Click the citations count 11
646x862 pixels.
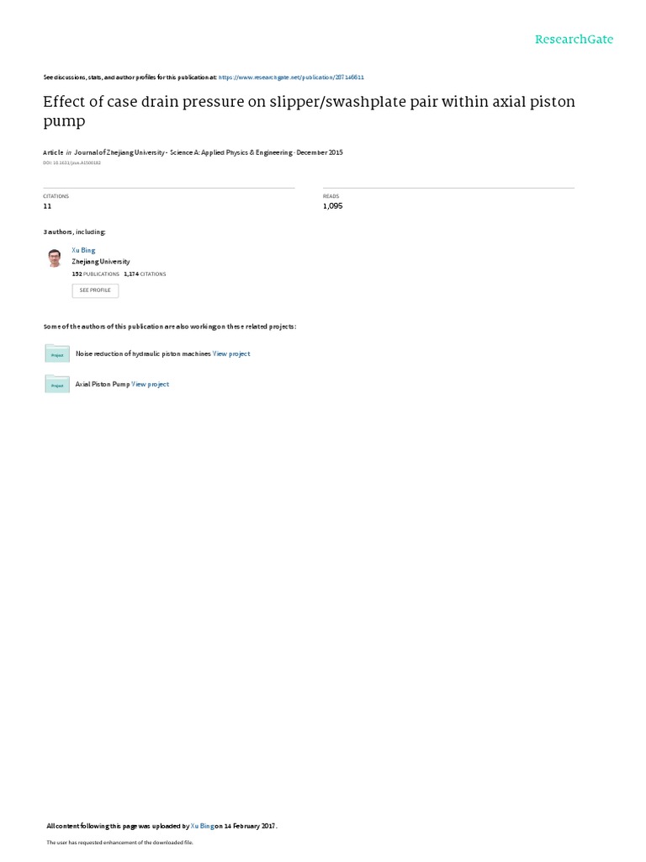point(47,206)
